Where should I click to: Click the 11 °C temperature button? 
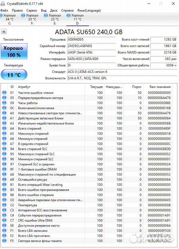(14, 75)
